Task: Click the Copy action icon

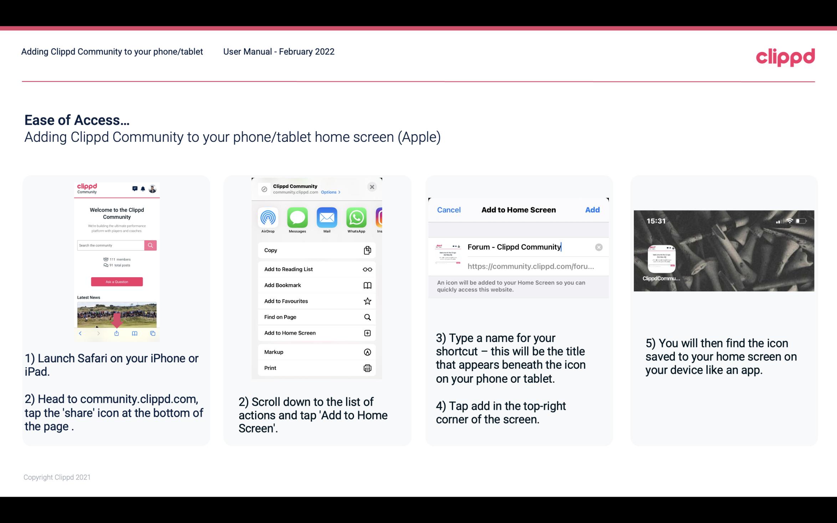Action: (x=367, y=250)
